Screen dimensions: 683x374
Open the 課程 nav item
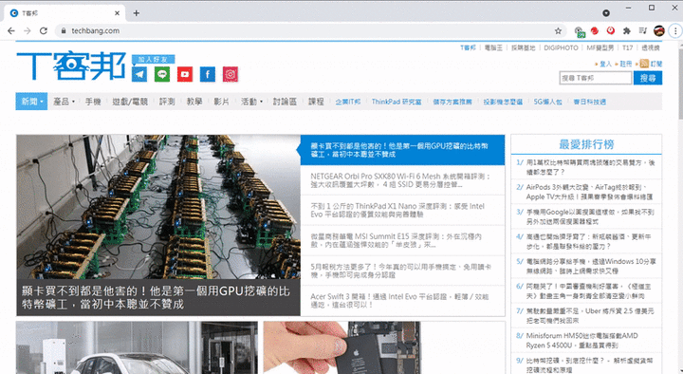click(x=316, y=102)
